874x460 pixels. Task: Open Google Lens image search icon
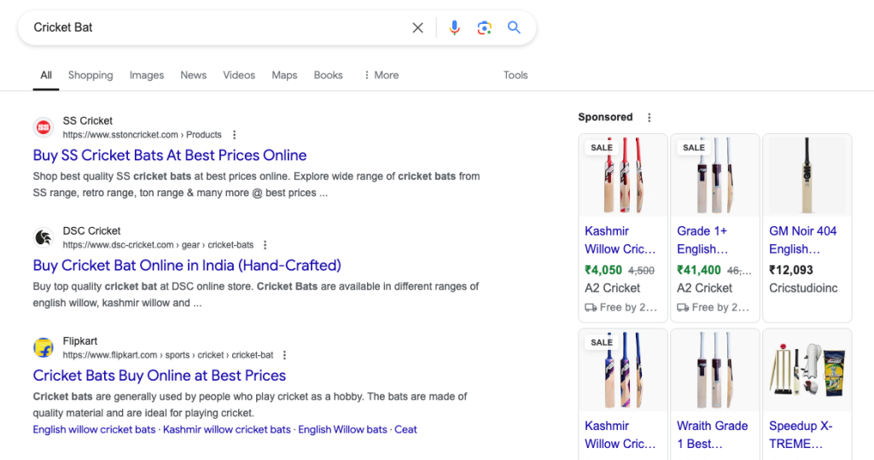[485, 27]
